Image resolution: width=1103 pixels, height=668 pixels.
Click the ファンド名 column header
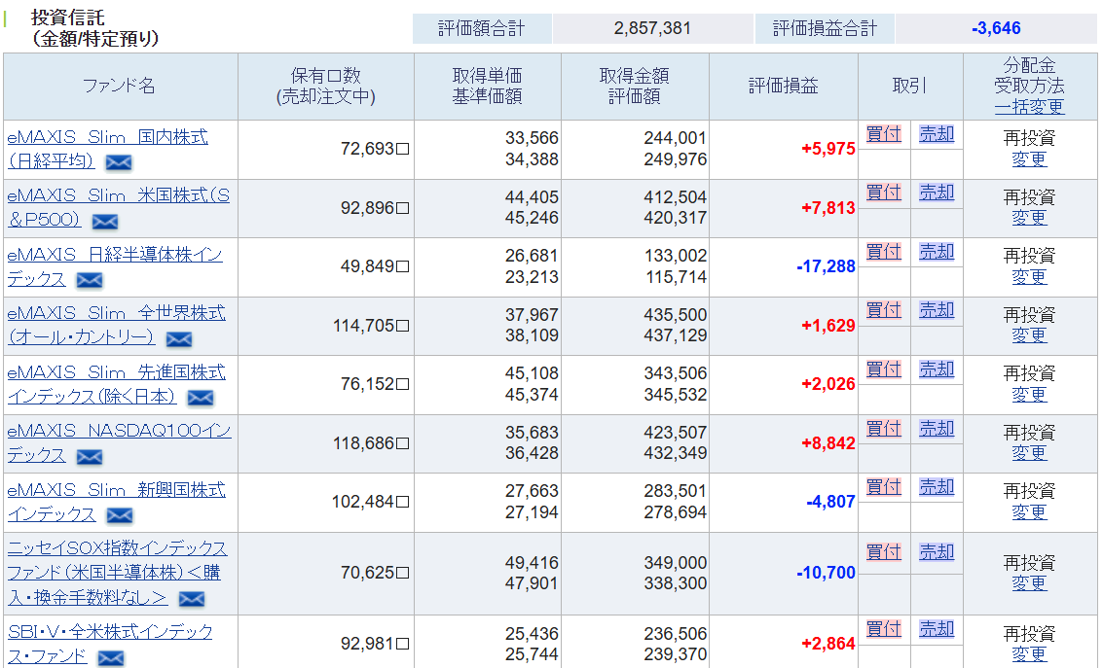[119, 87]
